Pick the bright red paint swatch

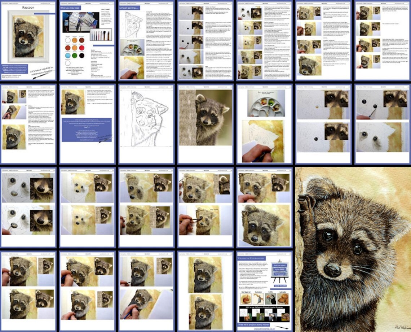pyautogui.click(x=82, y=48)
